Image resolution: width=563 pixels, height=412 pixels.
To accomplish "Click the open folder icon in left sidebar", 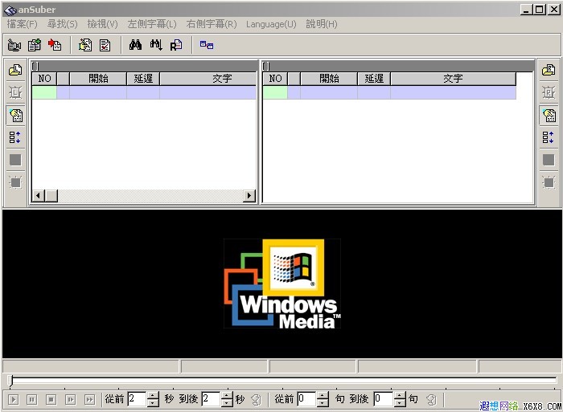I will (x=15, y=70).
